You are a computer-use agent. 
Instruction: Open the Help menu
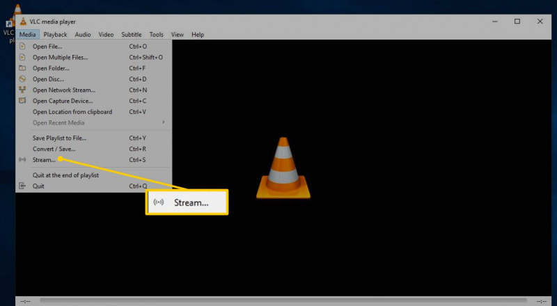click(198, 35)
